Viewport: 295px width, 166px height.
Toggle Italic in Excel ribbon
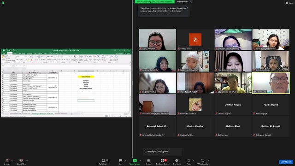(x=19, y=59)
